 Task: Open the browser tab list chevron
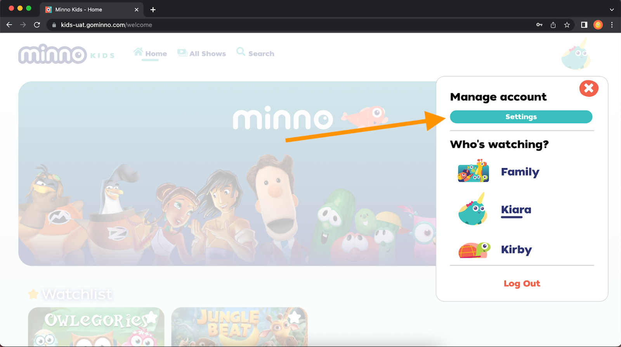[x=612, y=10]
